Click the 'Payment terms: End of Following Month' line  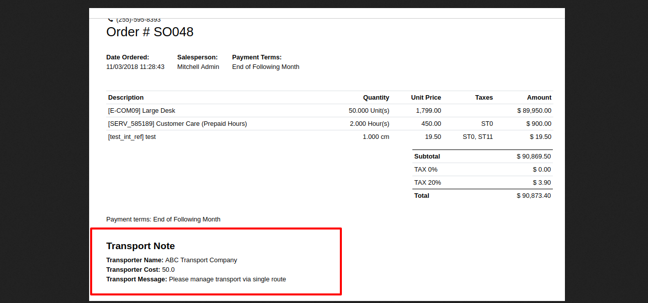click(x=163, y=219)
